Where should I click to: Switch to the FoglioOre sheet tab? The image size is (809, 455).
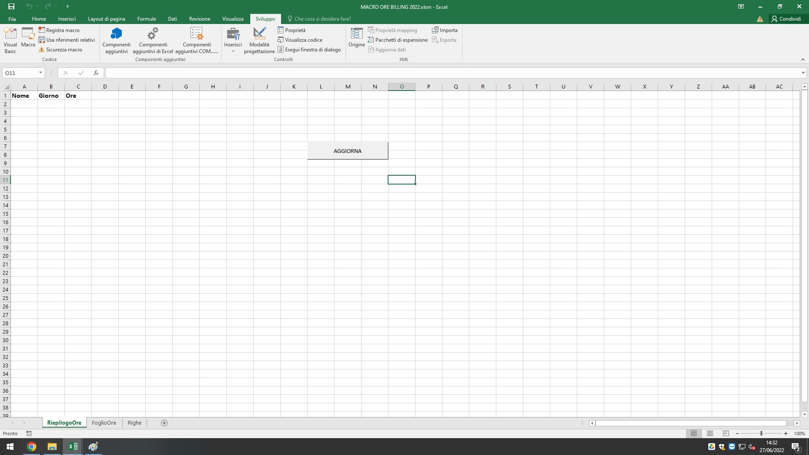pos(104,423)
